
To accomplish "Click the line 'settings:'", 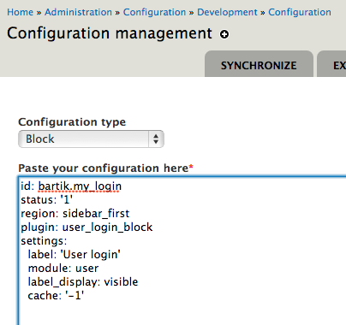I will [x=44, y=241].
